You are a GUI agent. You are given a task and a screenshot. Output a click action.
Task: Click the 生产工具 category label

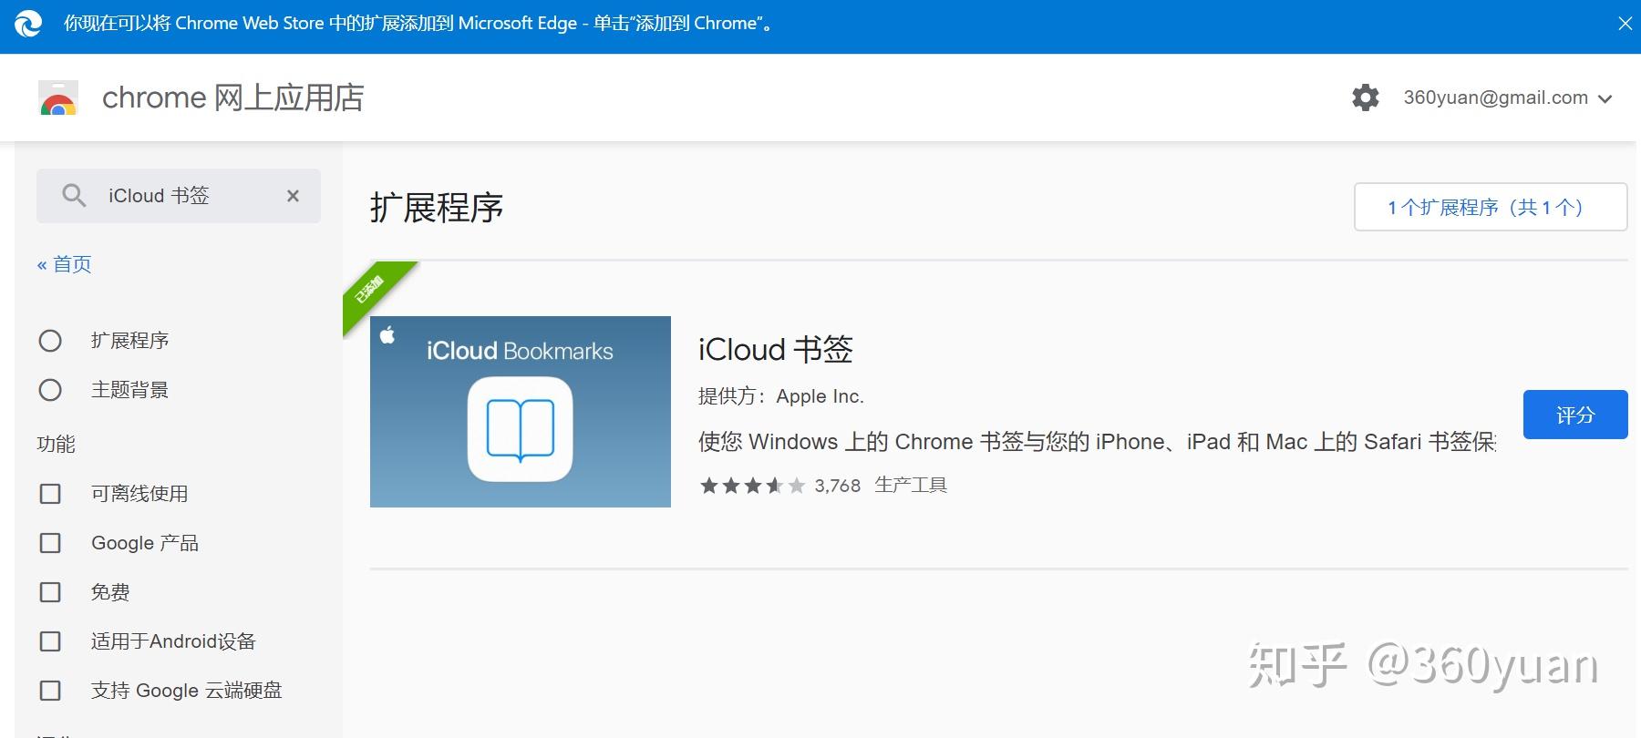[911, 485]
